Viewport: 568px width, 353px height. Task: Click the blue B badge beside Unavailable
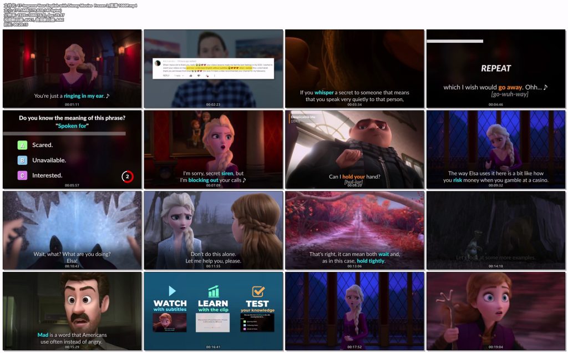[22, 160]
